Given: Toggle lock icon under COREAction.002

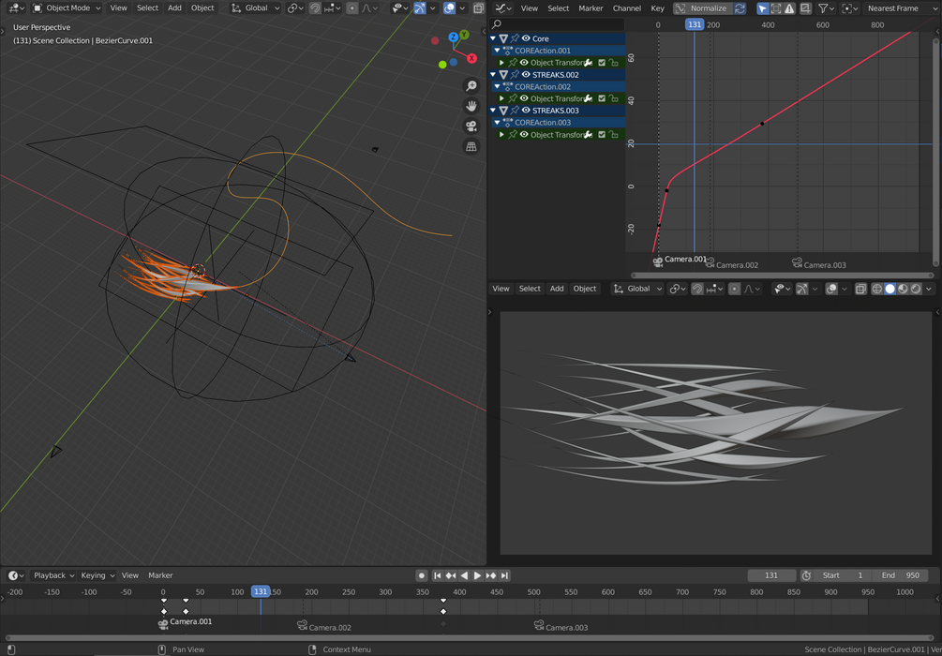Looking at the screenshot, I should coord(613,98).
